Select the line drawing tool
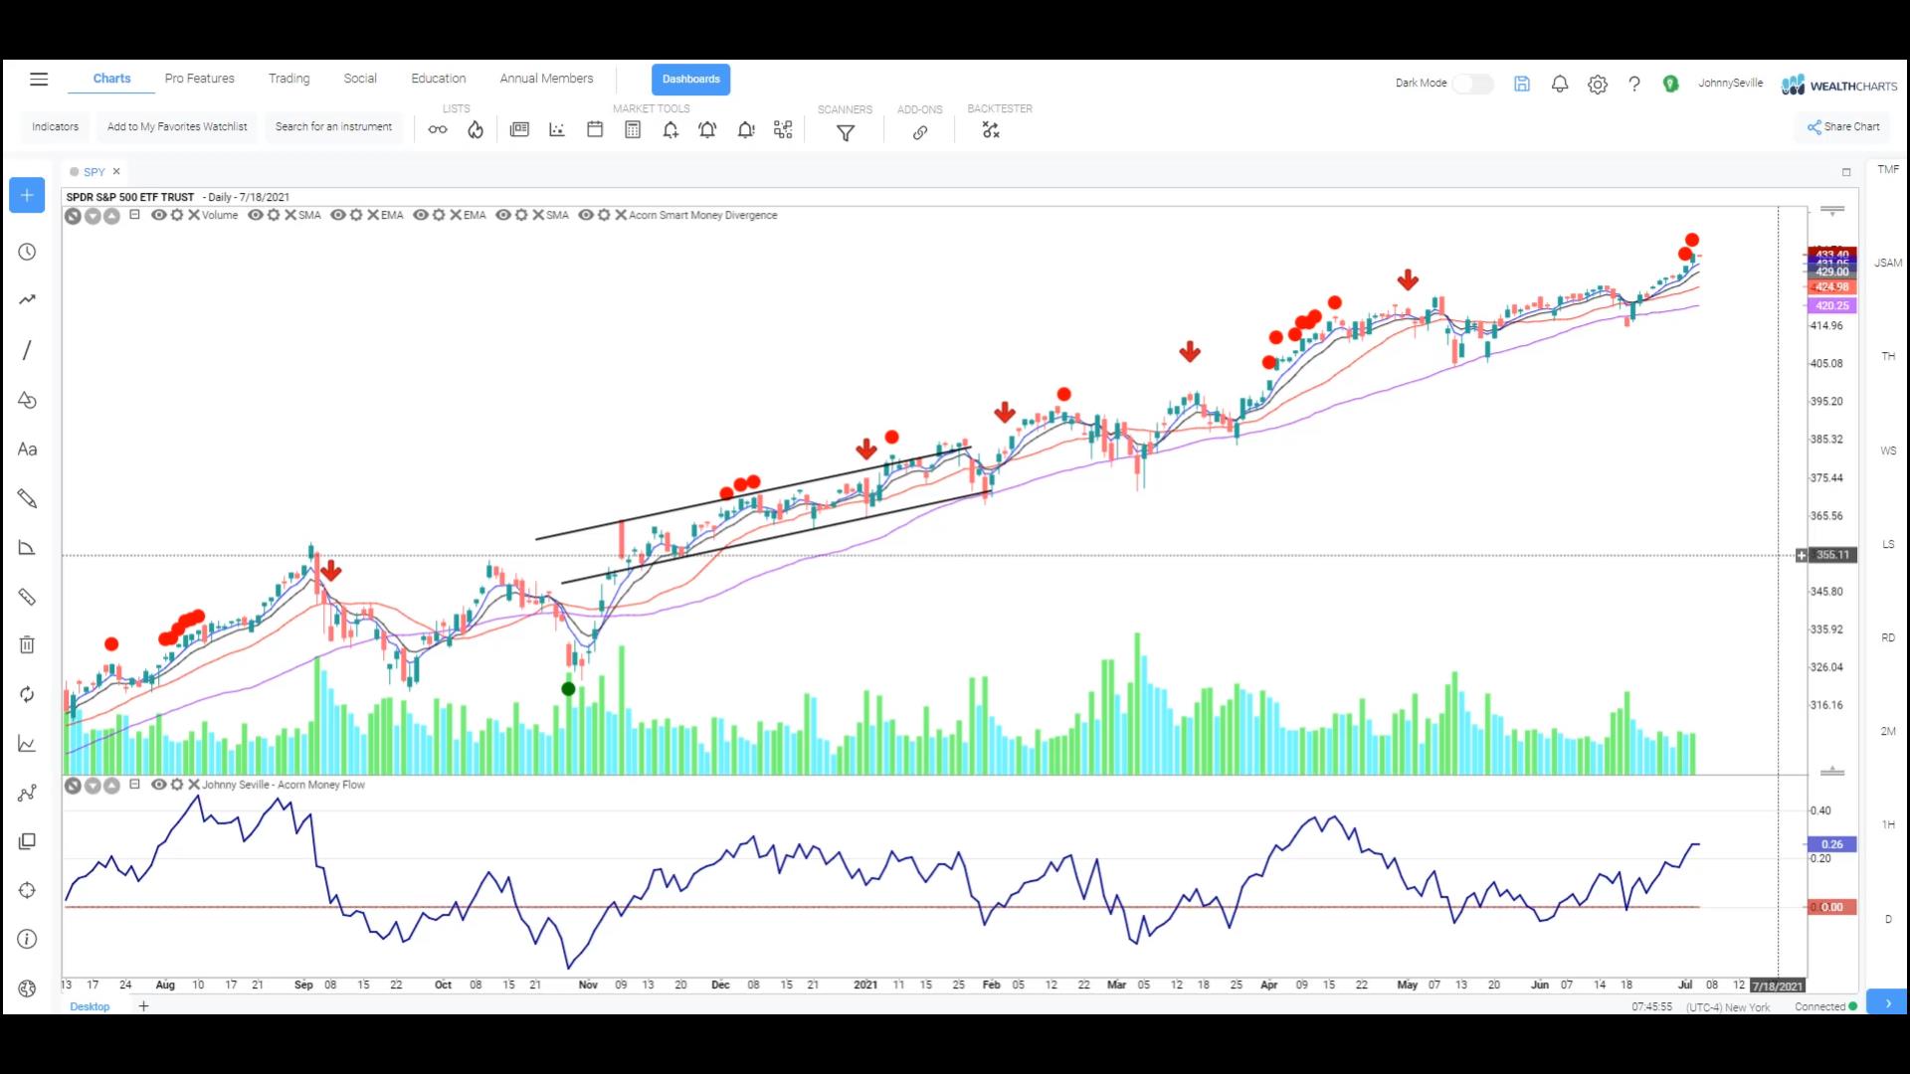The image size is (1910, 1074). pyautogui.click(x=27, y=350)
